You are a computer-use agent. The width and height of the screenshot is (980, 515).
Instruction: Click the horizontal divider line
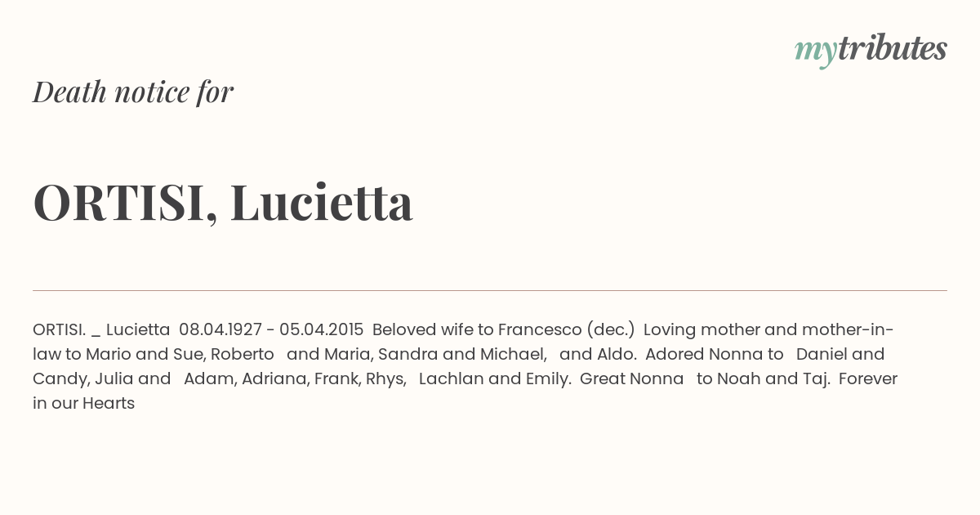pyautogui.click(x=490, y=290)
